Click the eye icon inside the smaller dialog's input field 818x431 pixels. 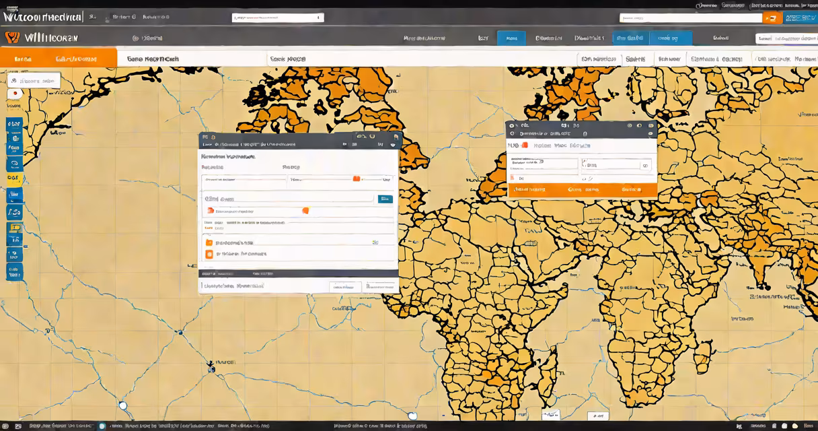point(645,165)
